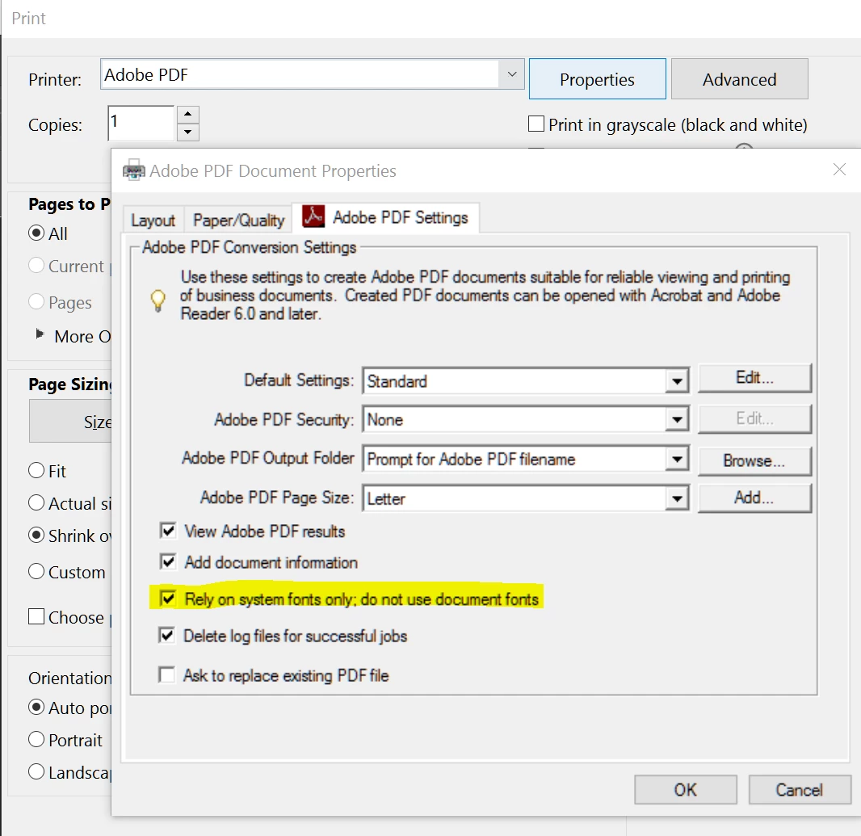Enable Ask to replace existing PDF file
The image size is (861, 836).
pyautogui.click(x=167, y=674)
